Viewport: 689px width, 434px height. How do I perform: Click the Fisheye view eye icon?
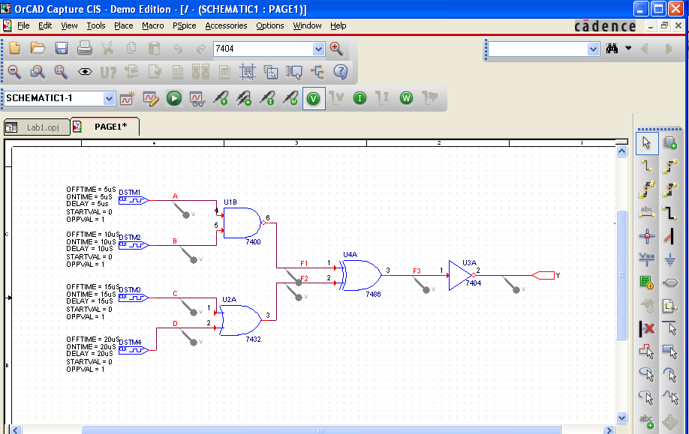tap(85, 71)
